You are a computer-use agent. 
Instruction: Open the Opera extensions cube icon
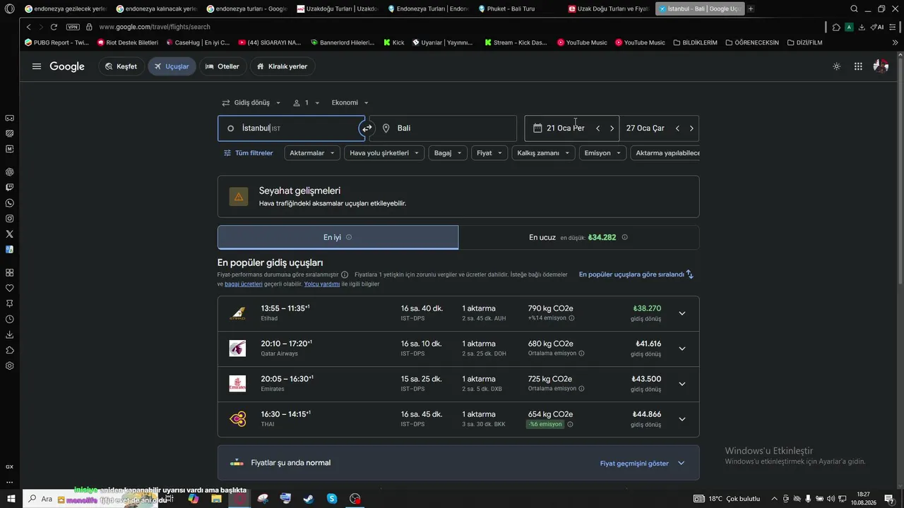836,27
